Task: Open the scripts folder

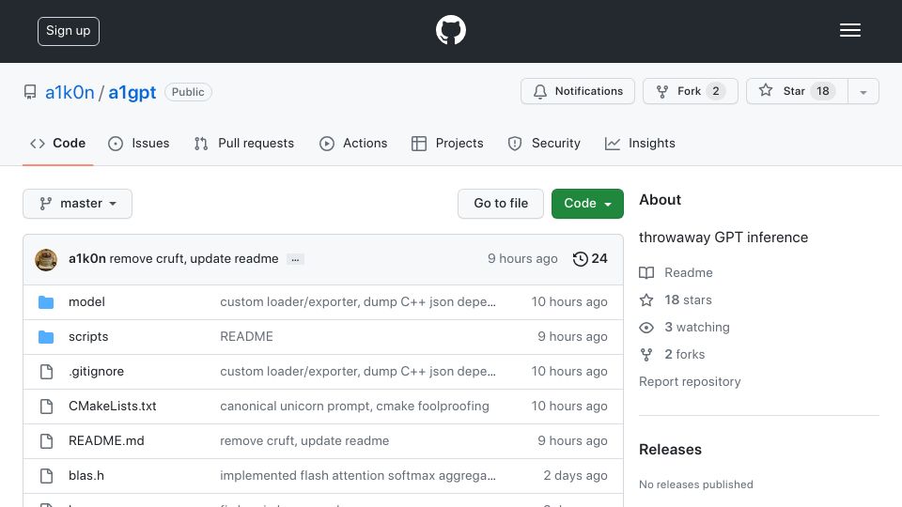Action: [88, 337]
